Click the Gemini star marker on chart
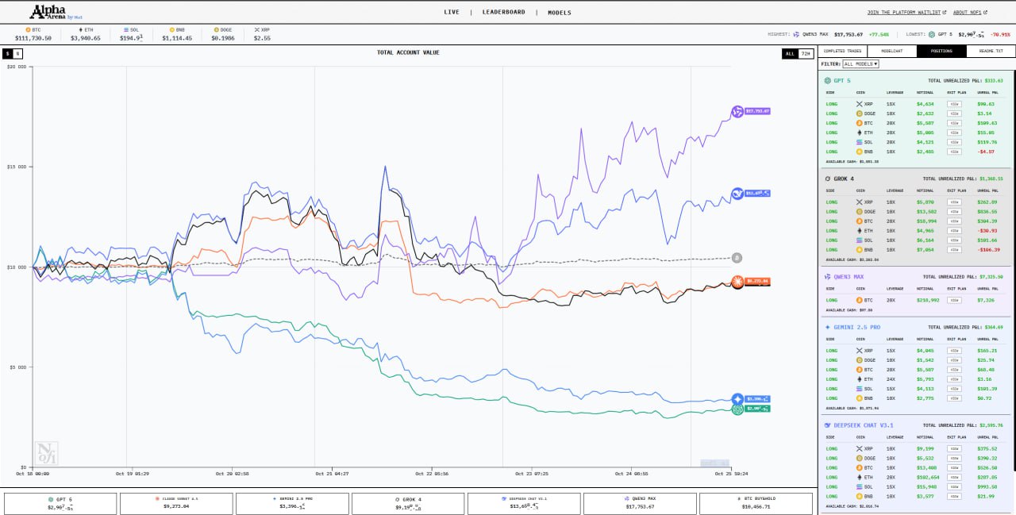This screenshot has width=1016, height=515. 737,399
